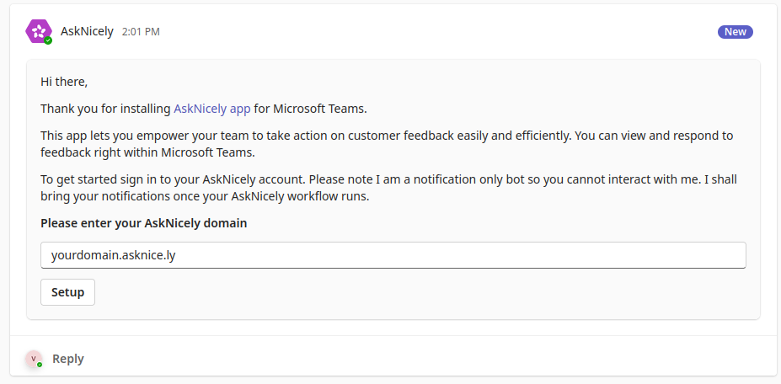Screen dimensions: 781x384
Task: Click the "bring your notifications" sentence line
Action: (x=206, y=196)
